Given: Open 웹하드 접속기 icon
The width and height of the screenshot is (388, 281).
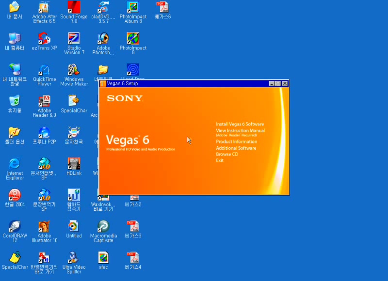Looking at the screenshot, I should [x=74, y=195].
